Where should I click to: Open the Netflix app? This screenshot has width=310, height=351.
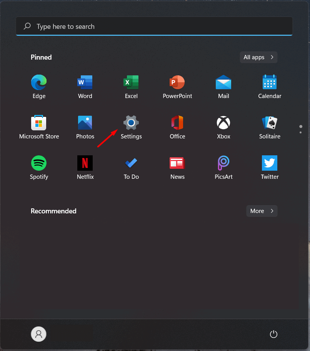tap(85, 163)
